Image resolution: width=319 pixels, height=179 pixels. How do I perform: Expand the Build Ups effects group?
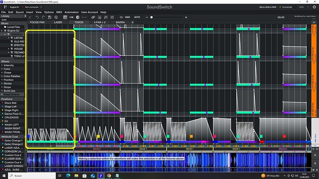coord(2,91)
